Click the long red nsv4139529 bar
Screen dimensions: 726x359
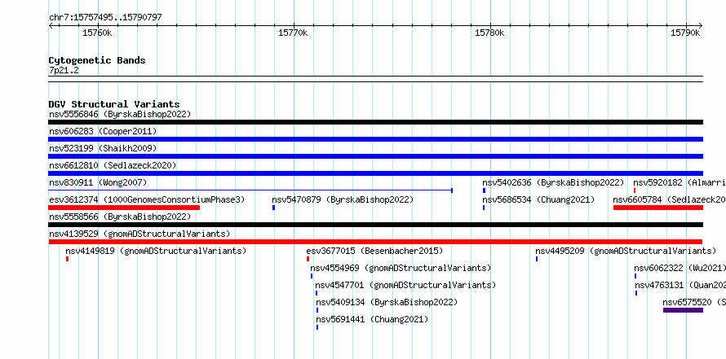click(375, 242)
